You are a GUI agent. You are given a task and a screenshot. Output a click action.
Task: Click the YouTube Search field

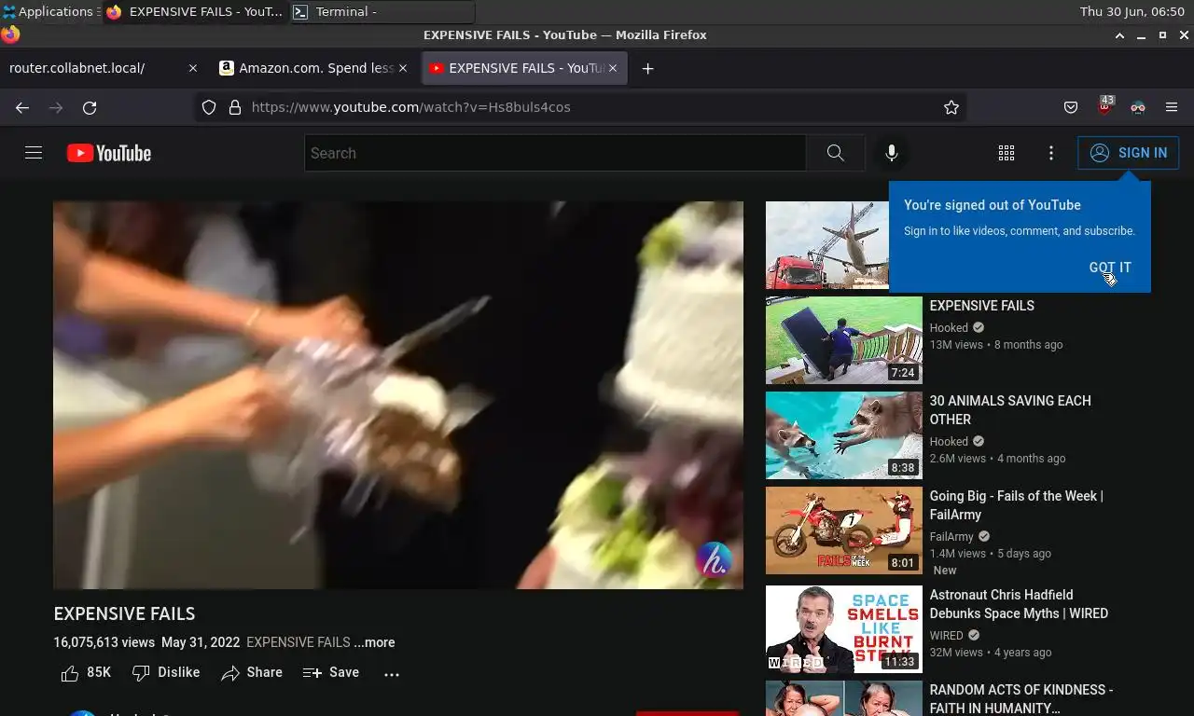point(555,153)
